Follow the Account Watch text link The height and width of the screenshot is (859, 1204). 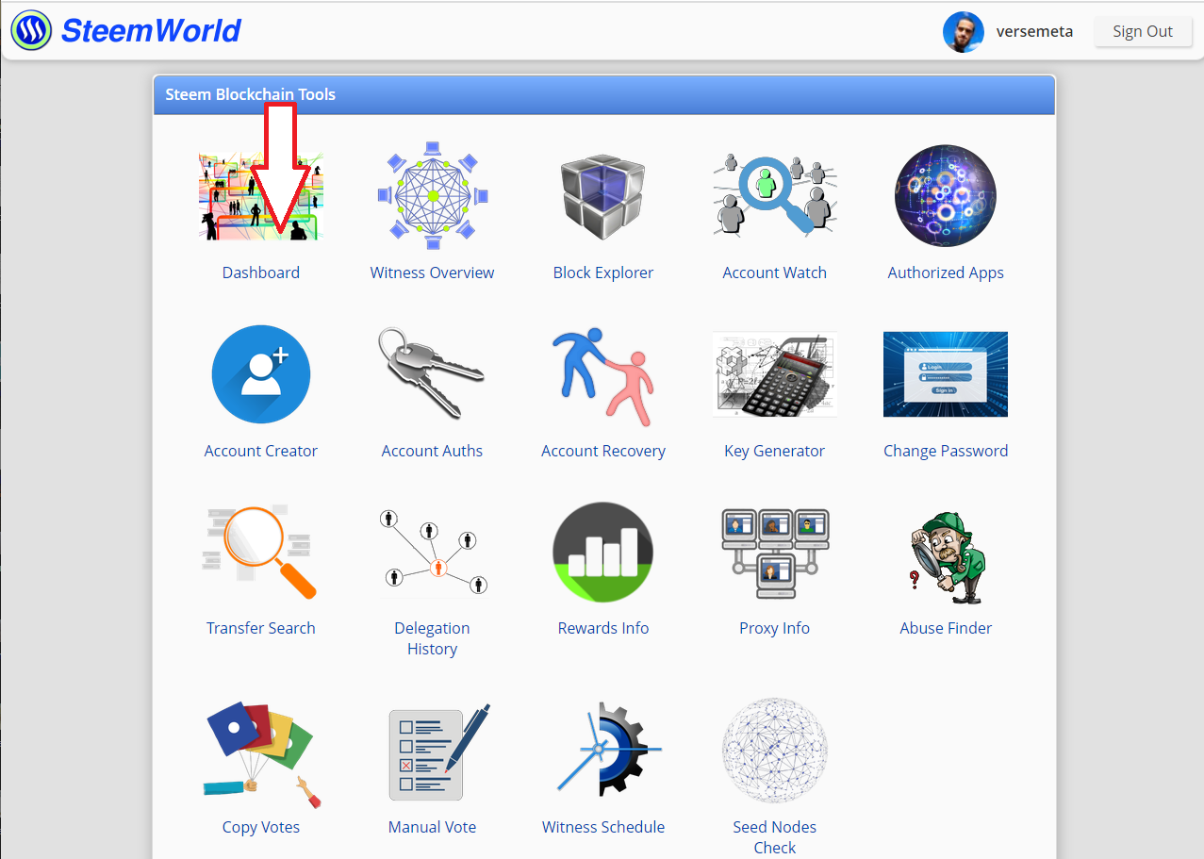click(775, 273)
